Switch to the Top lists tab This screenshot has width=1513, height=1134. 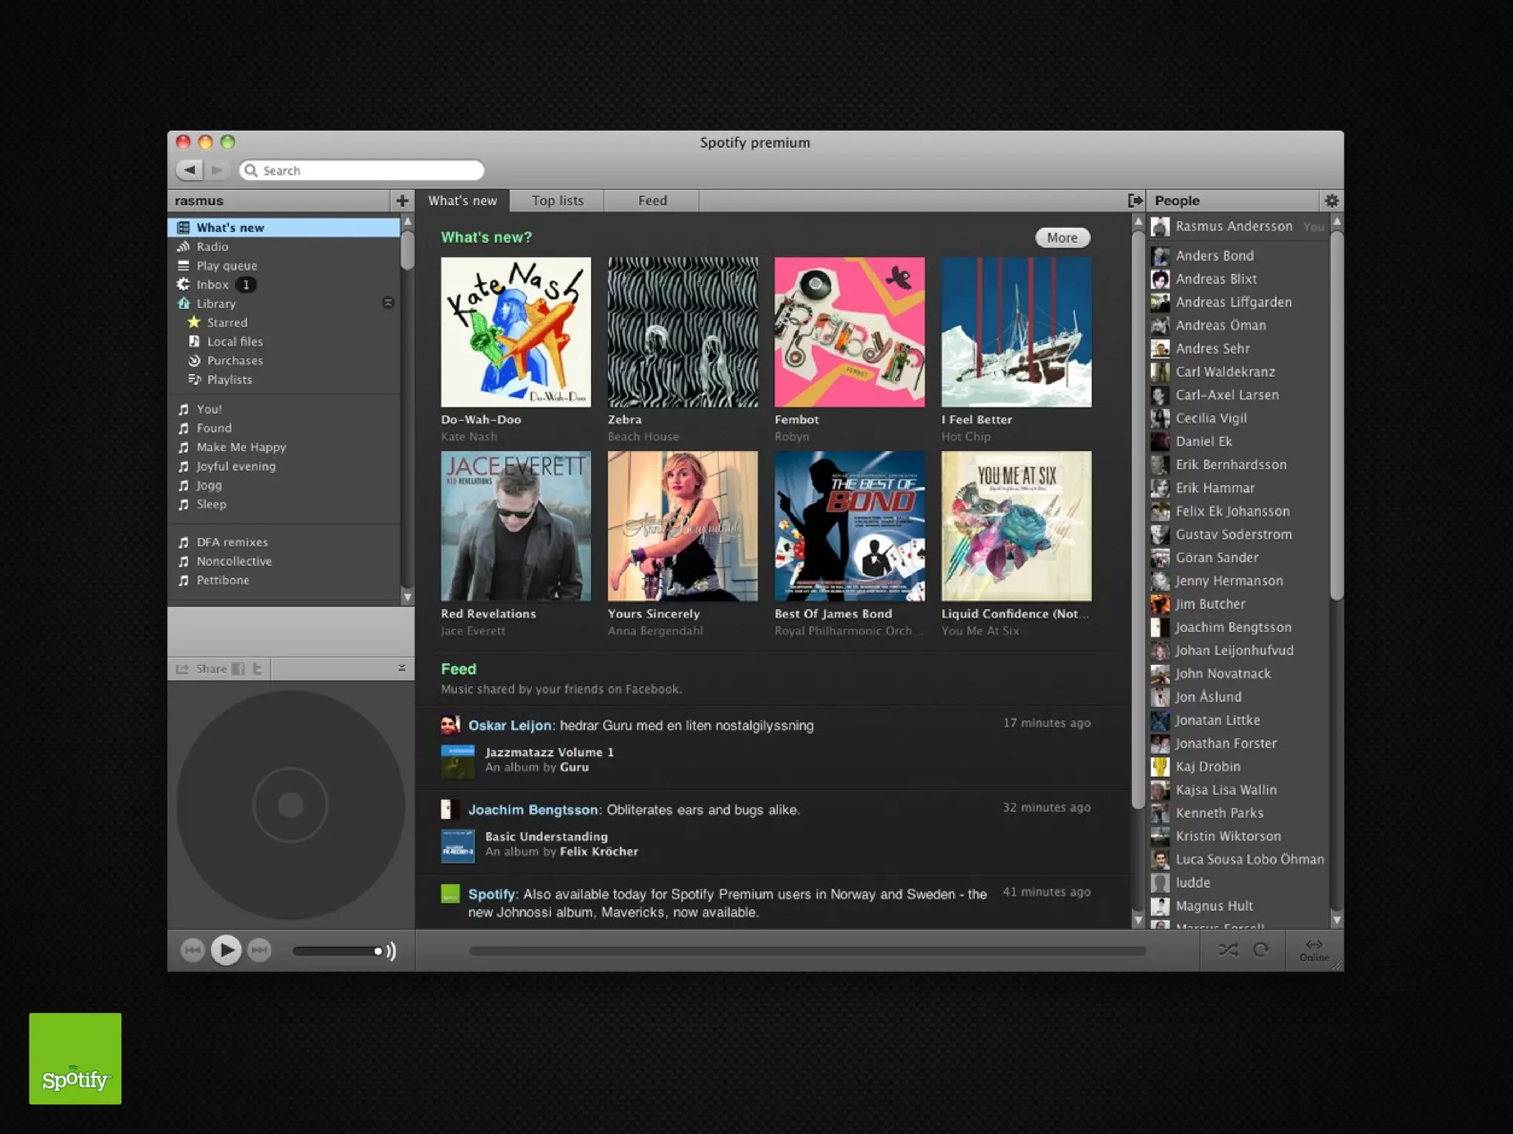click(x=558, y=200)
